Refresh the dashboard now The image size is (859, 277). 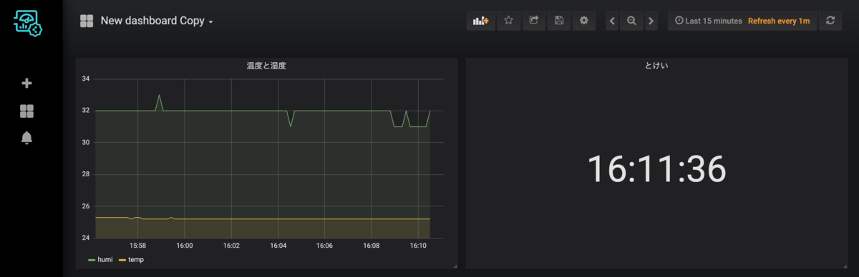830,21
